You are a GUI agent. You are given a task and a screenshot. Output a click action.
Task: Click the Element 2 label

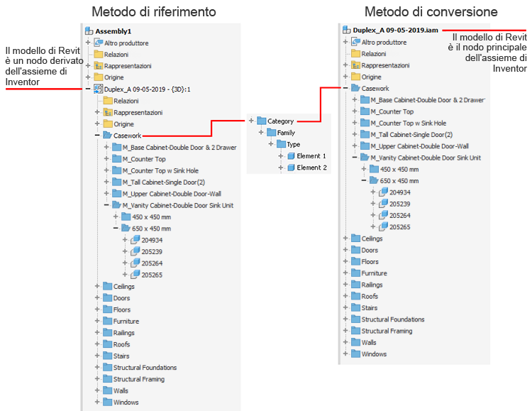pos(311,168)
